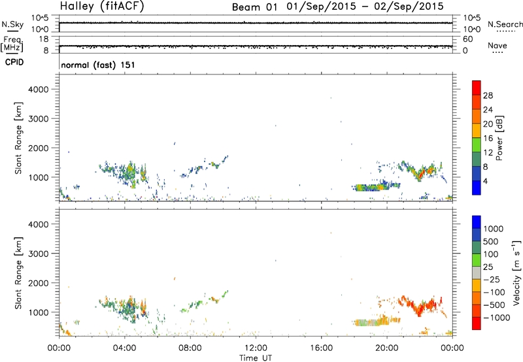Click the 'N.Sky' legend label

(x=12, y=24)
